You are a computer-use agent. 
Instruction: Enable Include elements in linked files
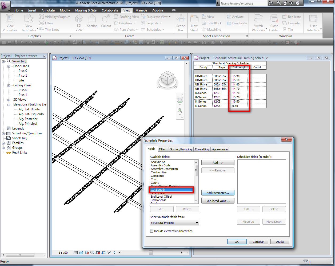(x=152, y=231)
